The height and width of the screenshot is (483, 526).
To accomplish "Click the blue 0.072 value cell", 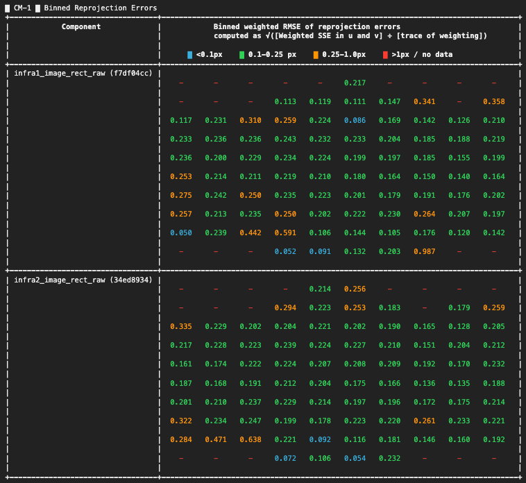I will click(x=285, y=457).
